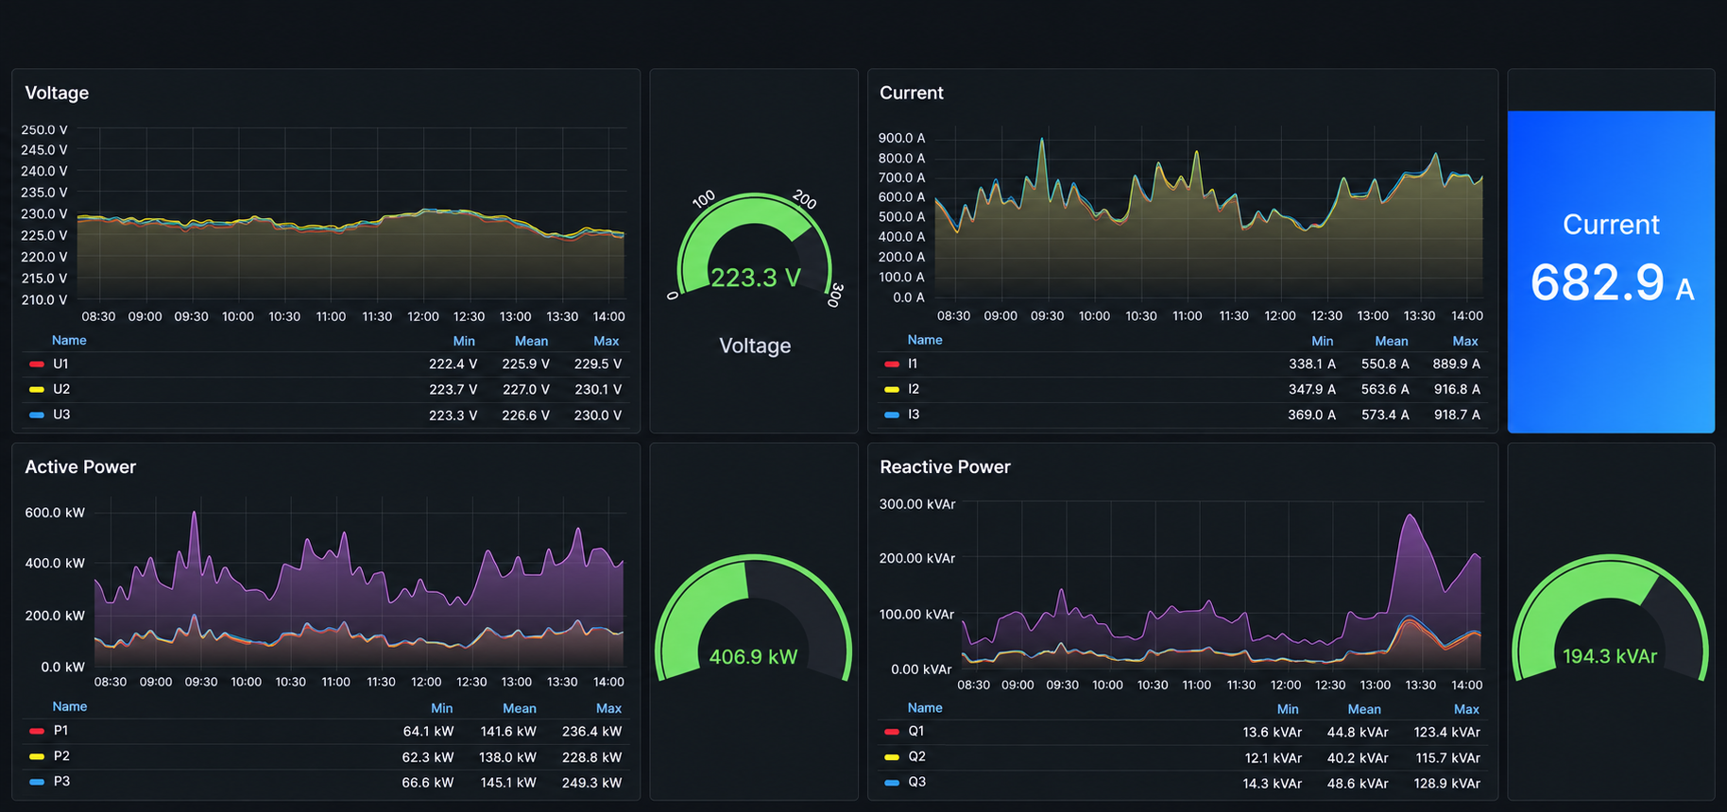Sort Current legend by Max column
Viewport: 1727px width, 812px height.
(1465, 341)
